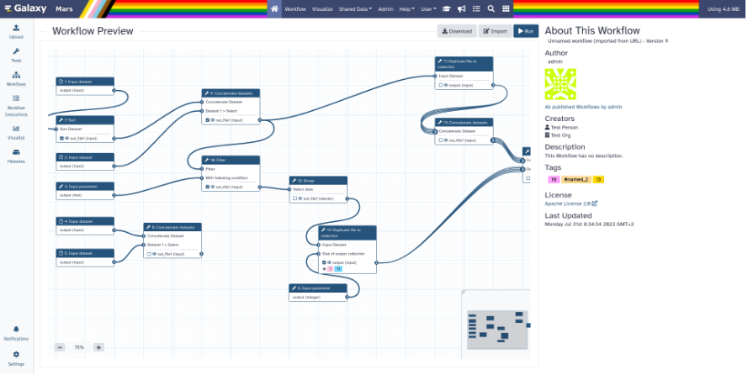Viewport: 748px width, 375px height.
Task: Expand the Help dropdown menu
Action: (407, 8)
